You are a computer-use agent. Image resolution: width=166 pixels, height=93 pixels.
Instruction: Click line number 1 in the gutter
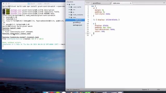pyautogui.click(x=88, y=6)
